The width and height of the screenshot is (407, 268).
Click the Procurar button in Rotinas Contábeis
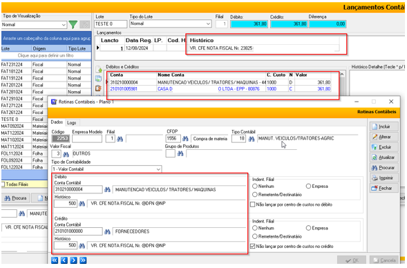tap(384, 168)
